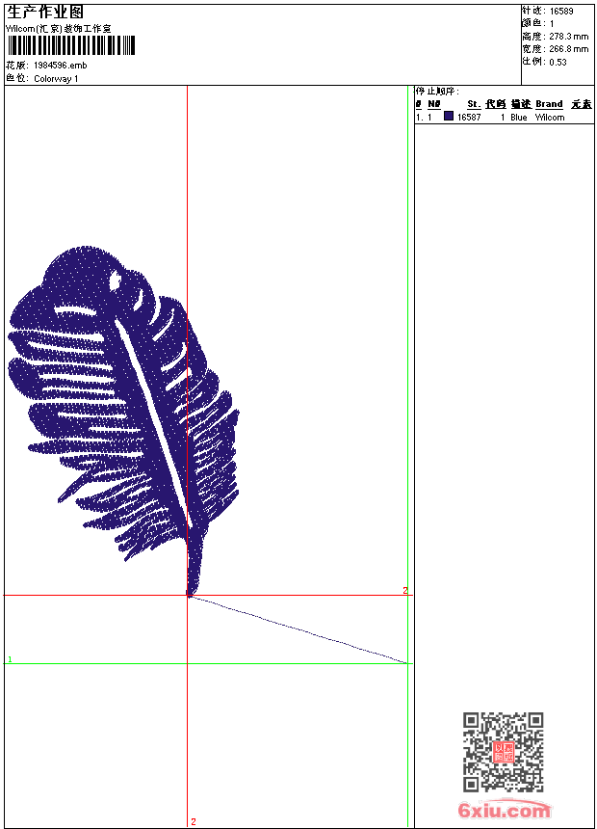Click the Wilcom brand cell
The image size is (597, 829).
click(x=550, y=118)
